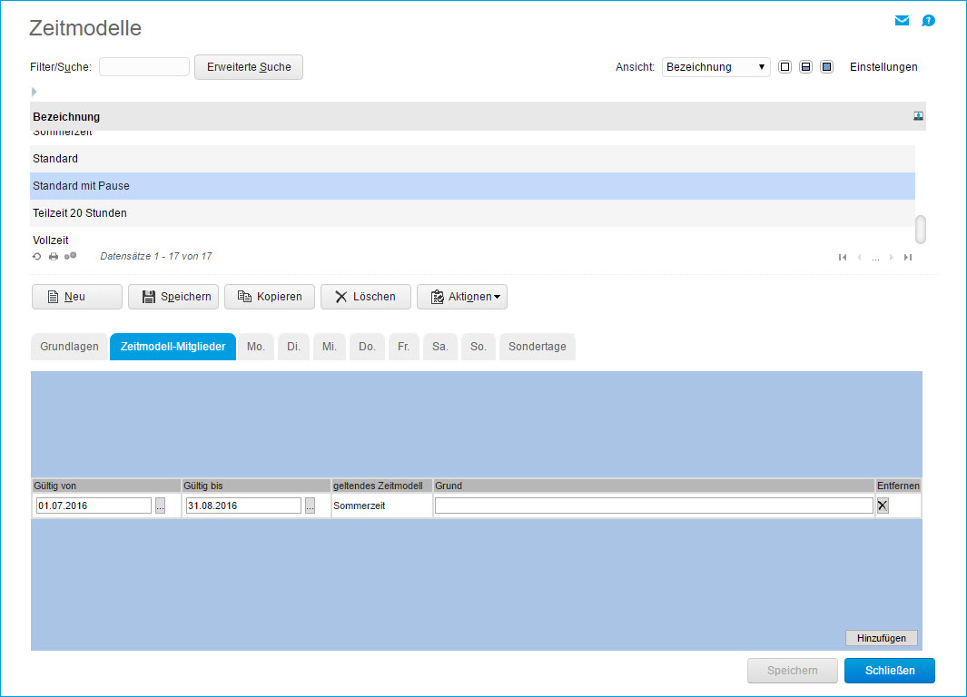967x697 pixels.
Task: Click the Gültig bis date field
Action: tap(243, 506)
